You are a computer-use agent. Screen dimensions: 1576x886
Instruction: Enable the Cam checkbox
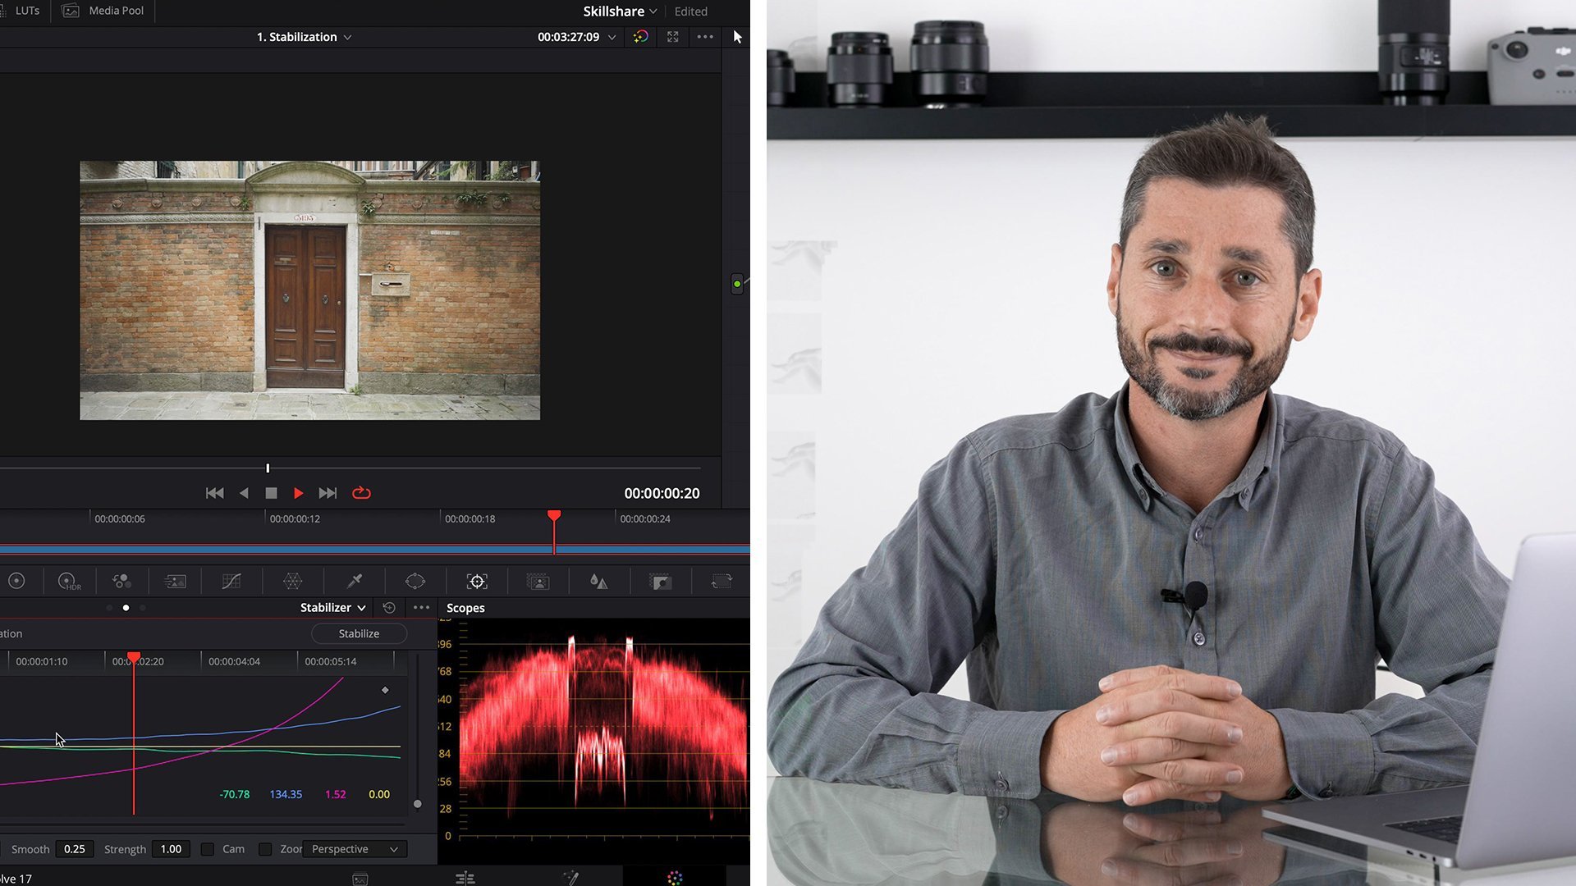point(208,849)
